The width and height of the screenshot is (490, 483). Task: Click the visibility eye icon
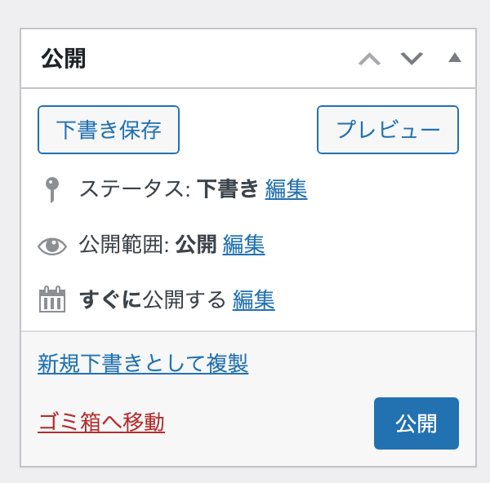coord(52,246)
